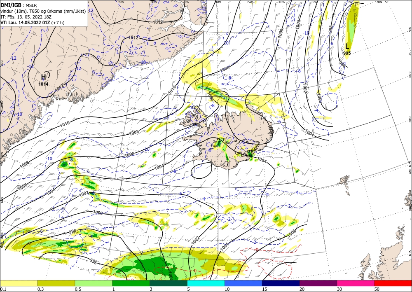The image size is (412, 292).
Task: Click the olive 0.3–0.5 mm legend swatch
Action: point(56,283)
